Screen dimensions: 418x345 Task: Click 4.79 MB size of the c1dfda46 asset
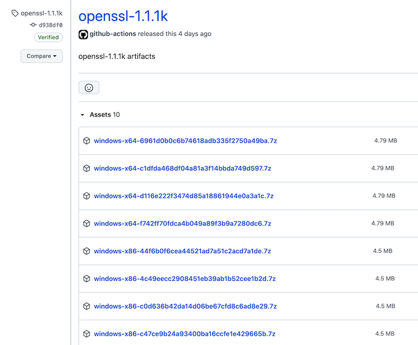pyautogui.click(x=383, y=168)
